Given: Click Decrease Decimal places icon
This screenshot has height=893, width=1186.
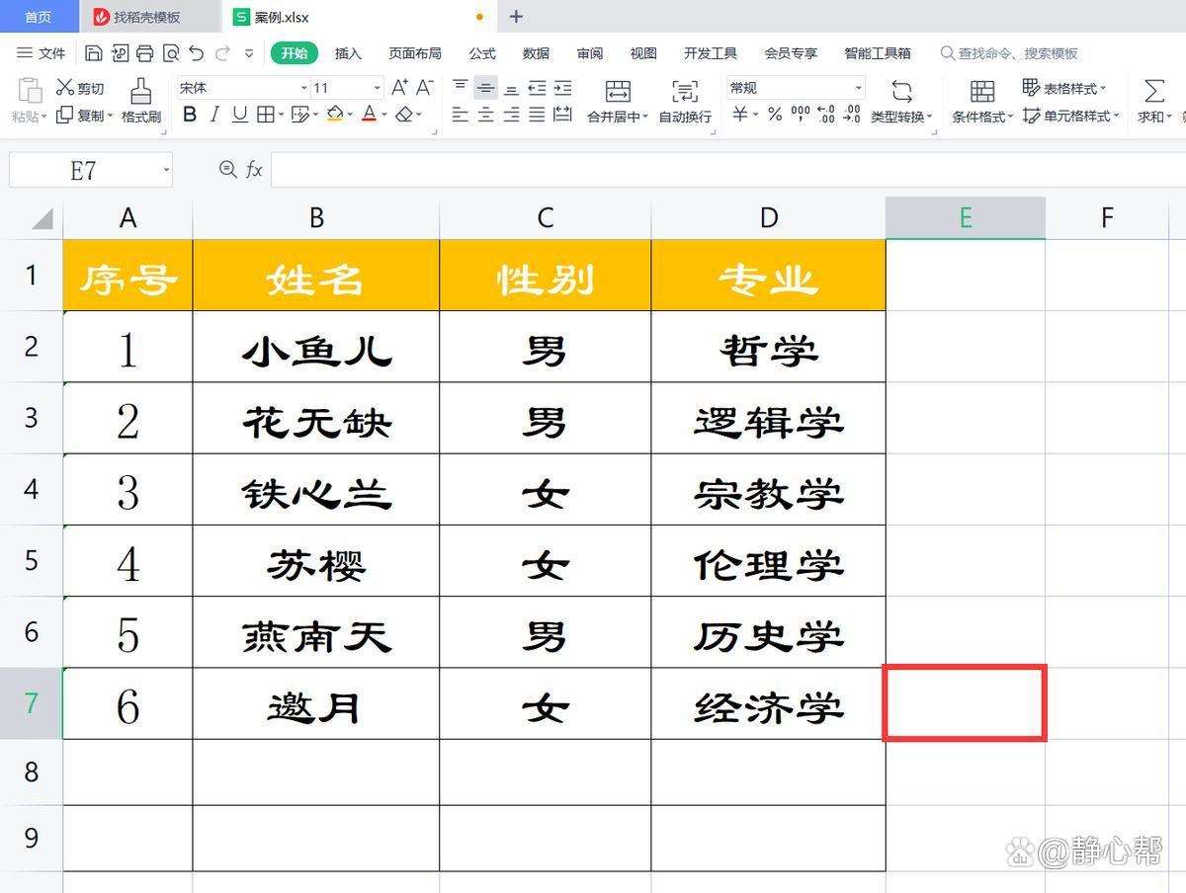Looking at the screenshot, I should click(852, 116).
